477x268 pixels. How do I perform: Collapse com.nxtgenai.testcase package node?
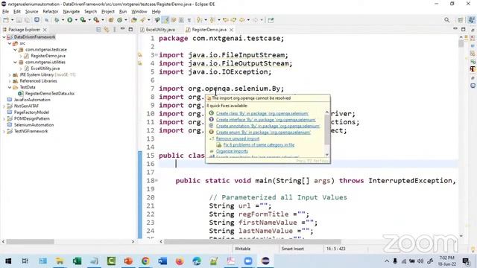(x=15, y=50)
